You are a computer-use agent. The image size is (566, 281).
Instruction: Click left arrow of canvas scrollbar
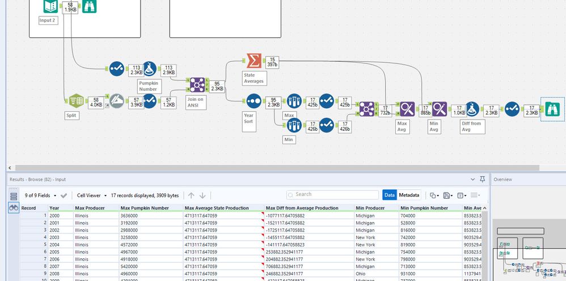point(10,168)
